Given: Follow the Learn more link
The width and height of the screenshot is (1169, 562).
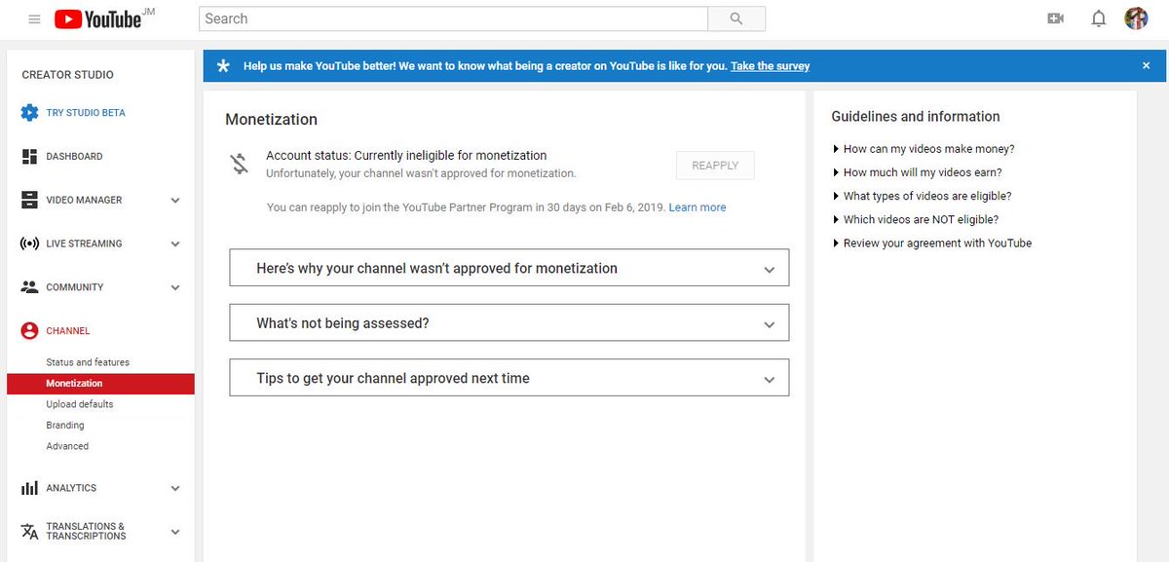Looking at the screenshot, I should pos(698,207).
